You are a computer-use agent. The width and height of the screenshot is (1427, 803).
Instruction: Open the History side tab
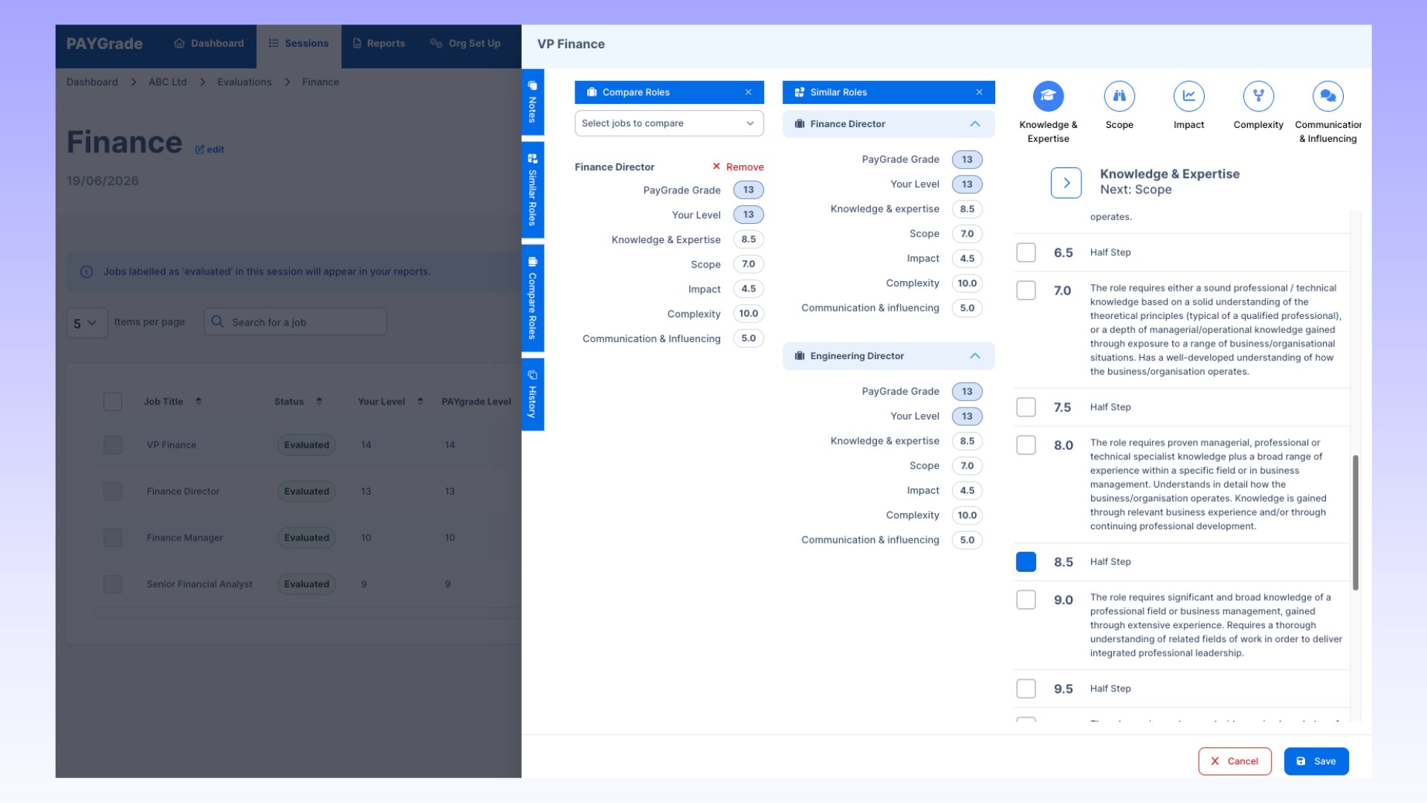(533, 394)
